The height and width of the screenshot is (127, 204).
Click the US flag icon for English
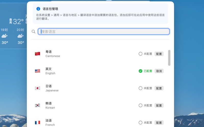pyautogui.click(x=37, y=71)
